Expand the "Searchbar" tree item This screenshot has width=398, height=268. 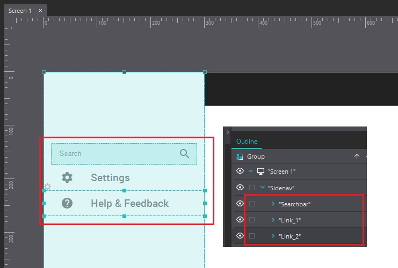273,204
